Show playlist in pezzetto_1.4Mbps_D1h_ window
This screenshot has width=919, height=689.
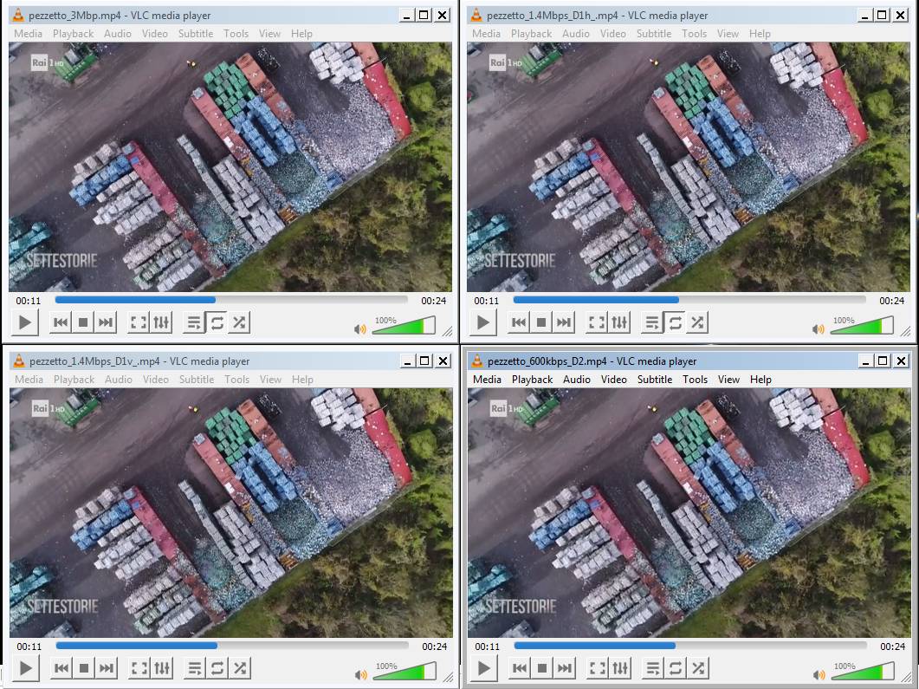(x=652, y=322)
